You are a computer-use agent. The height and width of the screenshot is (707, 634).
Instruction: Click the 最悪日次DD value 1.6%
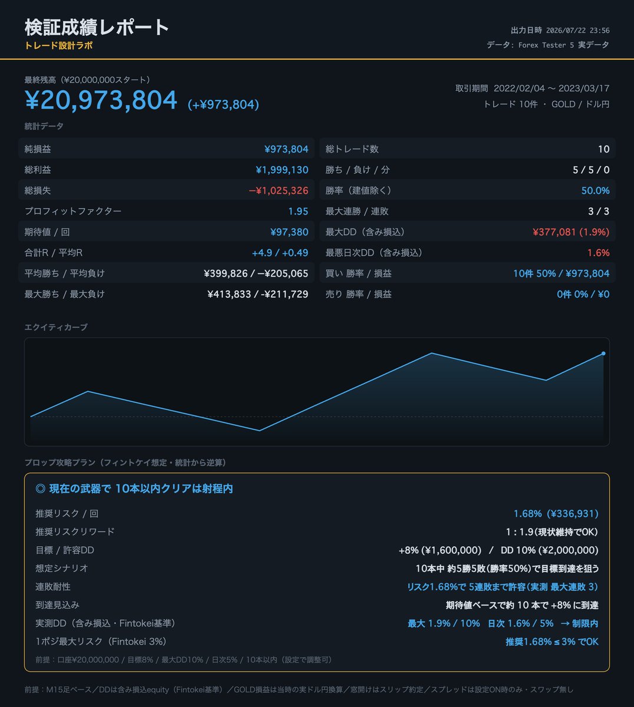[x=598, y=253]
